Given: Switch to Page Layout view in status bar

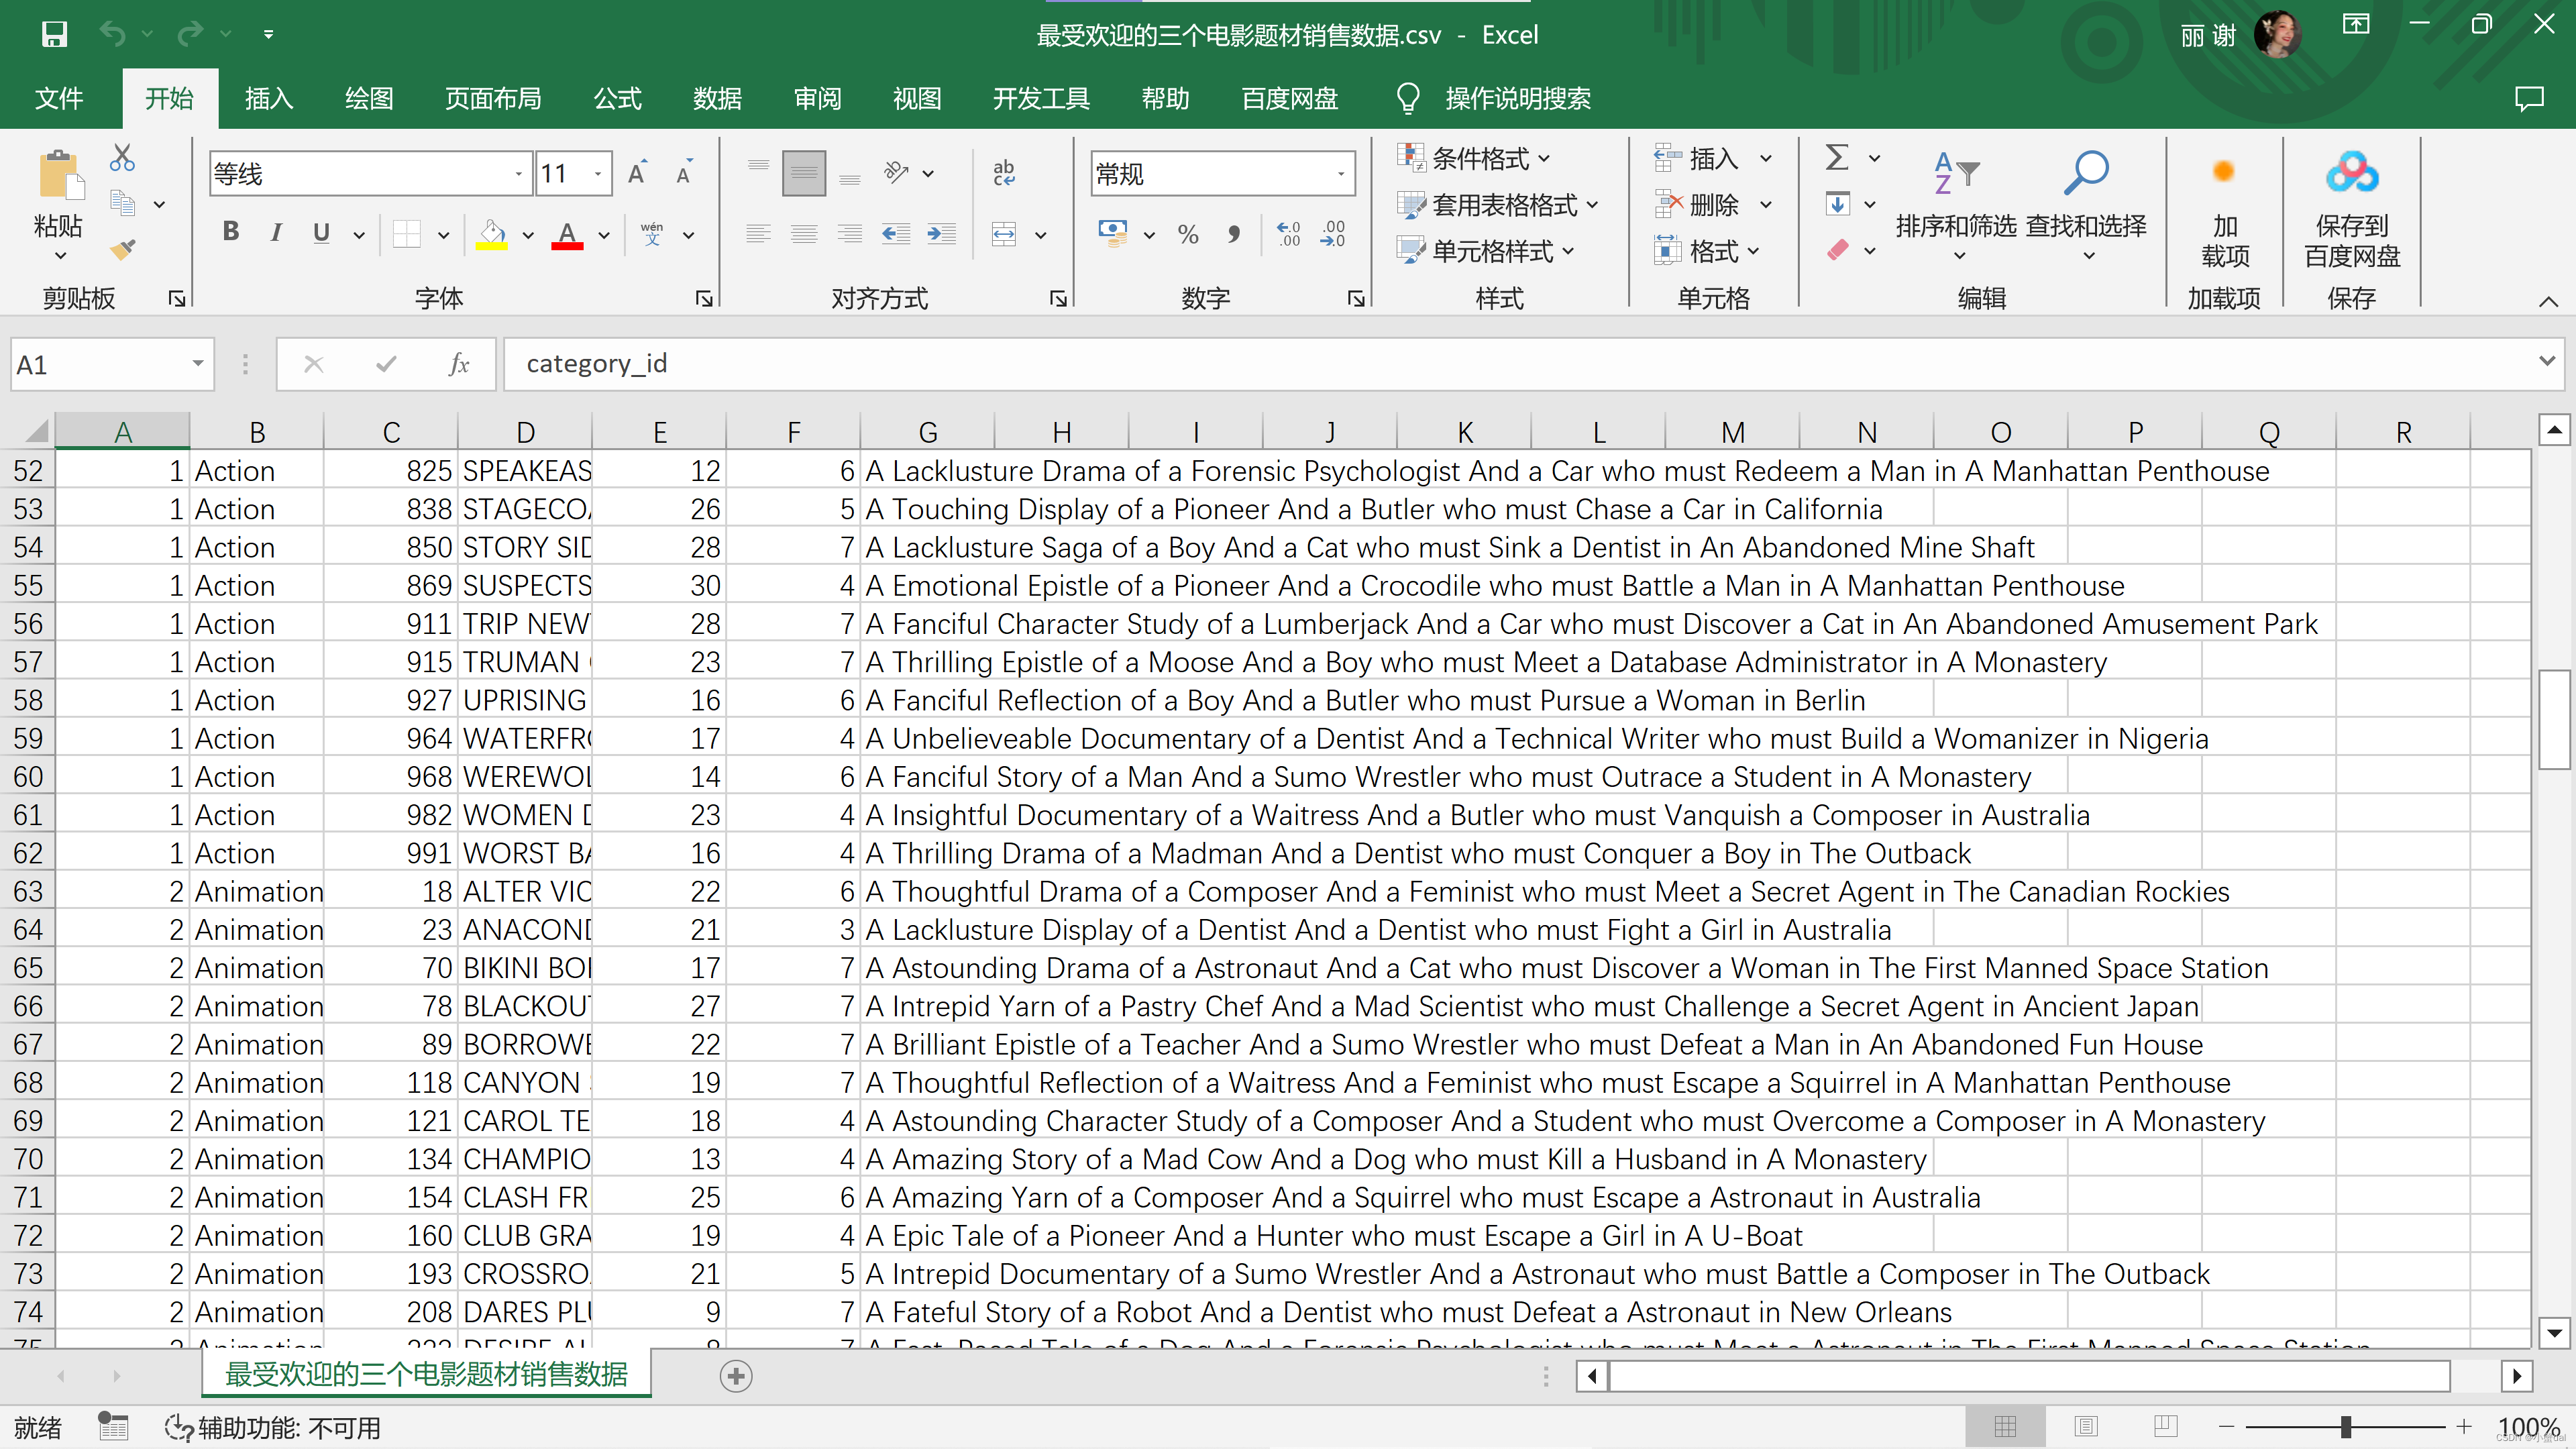Looking at the screenshot, I should click(x=2086, y=1426).
